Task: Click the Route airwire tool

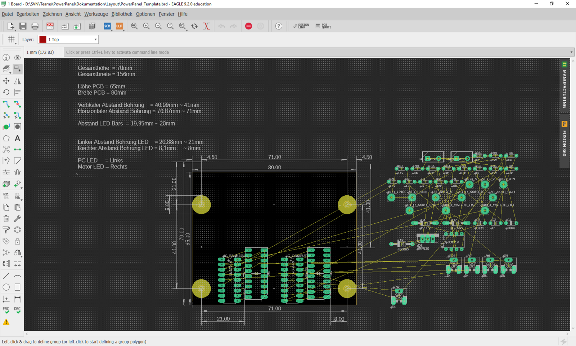Action: coord(6,104)
